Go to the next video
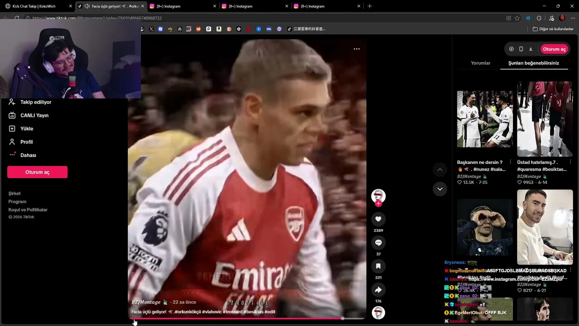Viewport: 579px width, 326px height. 440,189
